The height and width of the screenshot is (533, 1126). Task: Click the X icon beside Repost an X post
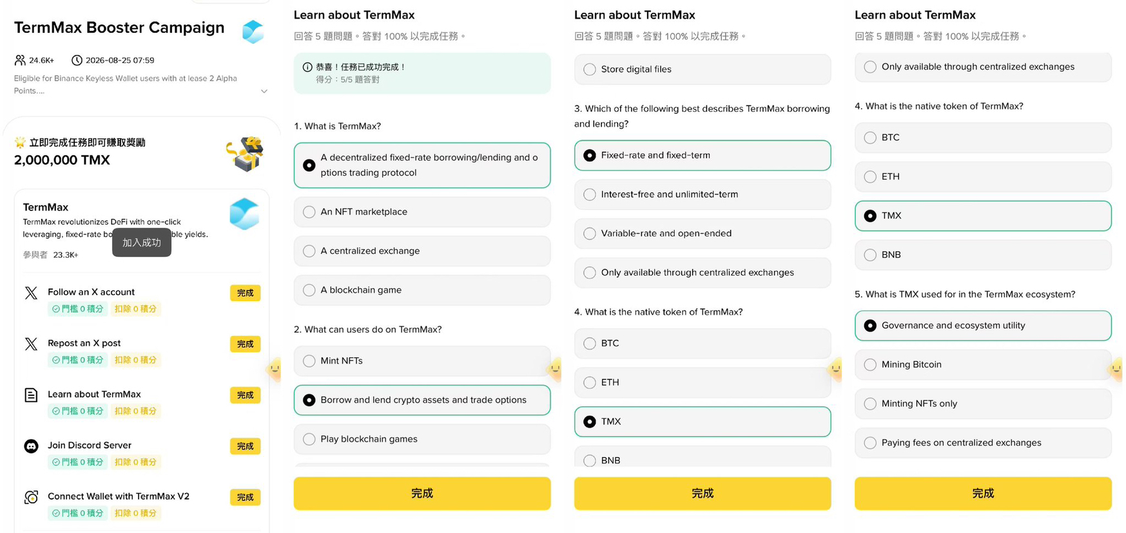(31, 344)
